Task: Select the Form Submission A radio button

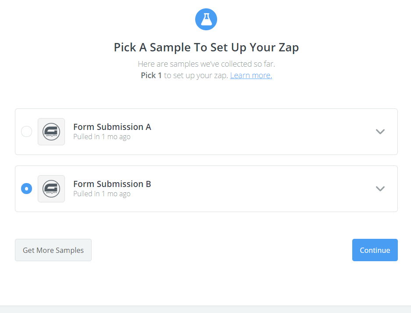Action: 27,132
